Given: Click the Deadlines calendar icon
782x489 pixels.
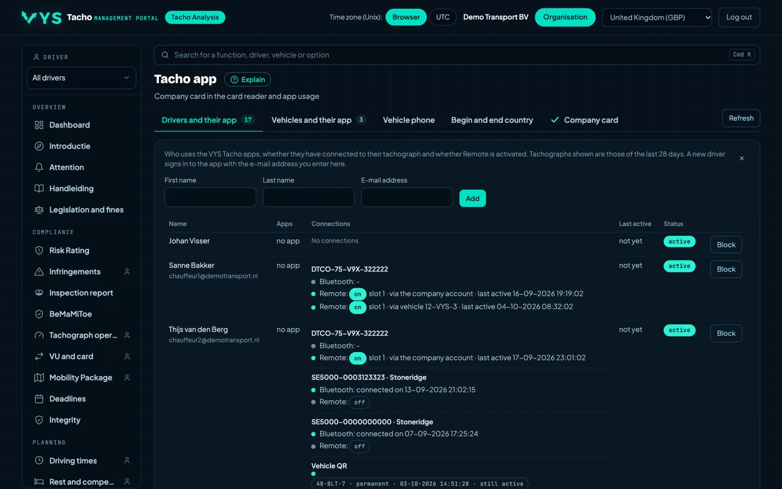Looking at the screenshot, I should pyautogui.click(x=39, y=399).
